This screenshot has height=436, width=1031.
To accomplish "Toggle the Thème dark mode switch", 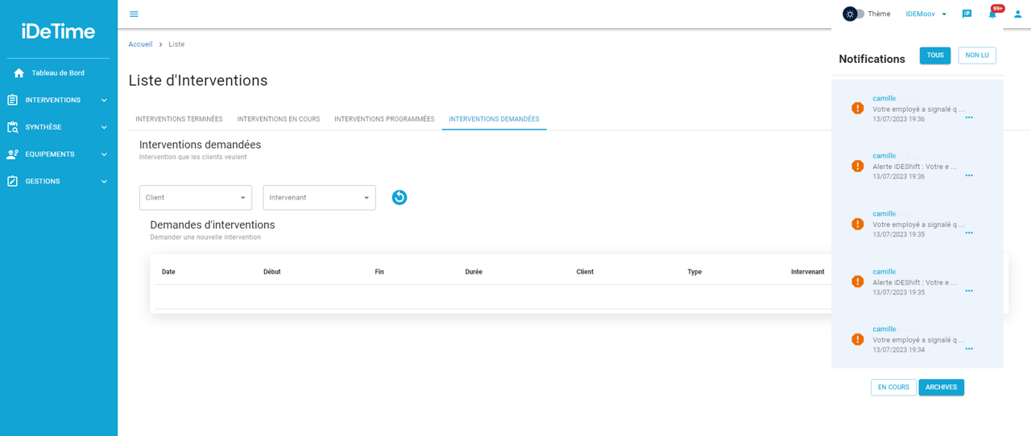I will [x=854, y=14].
